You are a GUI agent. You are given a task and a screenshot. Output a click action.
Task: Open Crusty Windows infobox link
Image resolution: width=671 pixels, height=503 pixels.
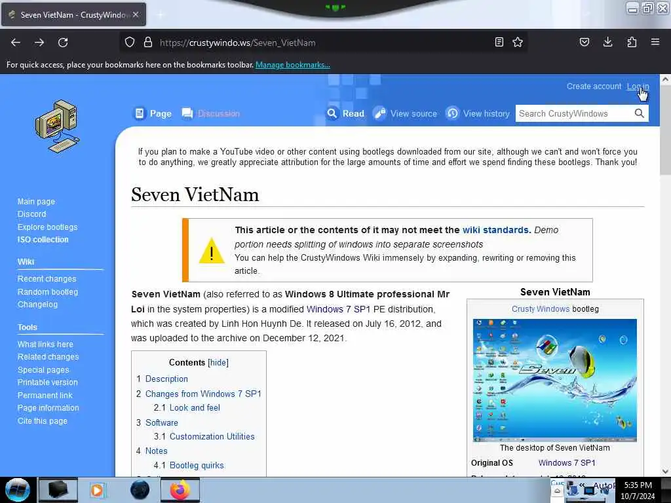541,309
